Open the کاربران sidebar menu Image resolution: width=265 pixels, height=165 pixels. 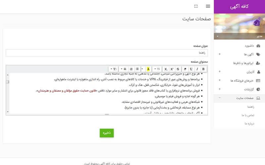pos(250,72)
